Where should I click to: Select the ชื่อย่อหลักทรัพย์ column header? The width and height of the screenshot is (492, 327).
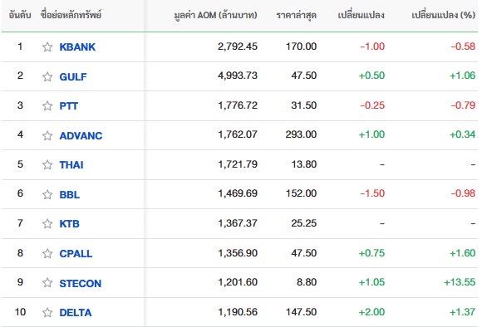pyautogui.click(x=71, y=15)
